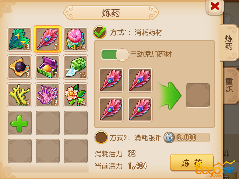This screenshot has height=179, width=239.
Task: Choose the purple treasure box item
Action: 48,67
